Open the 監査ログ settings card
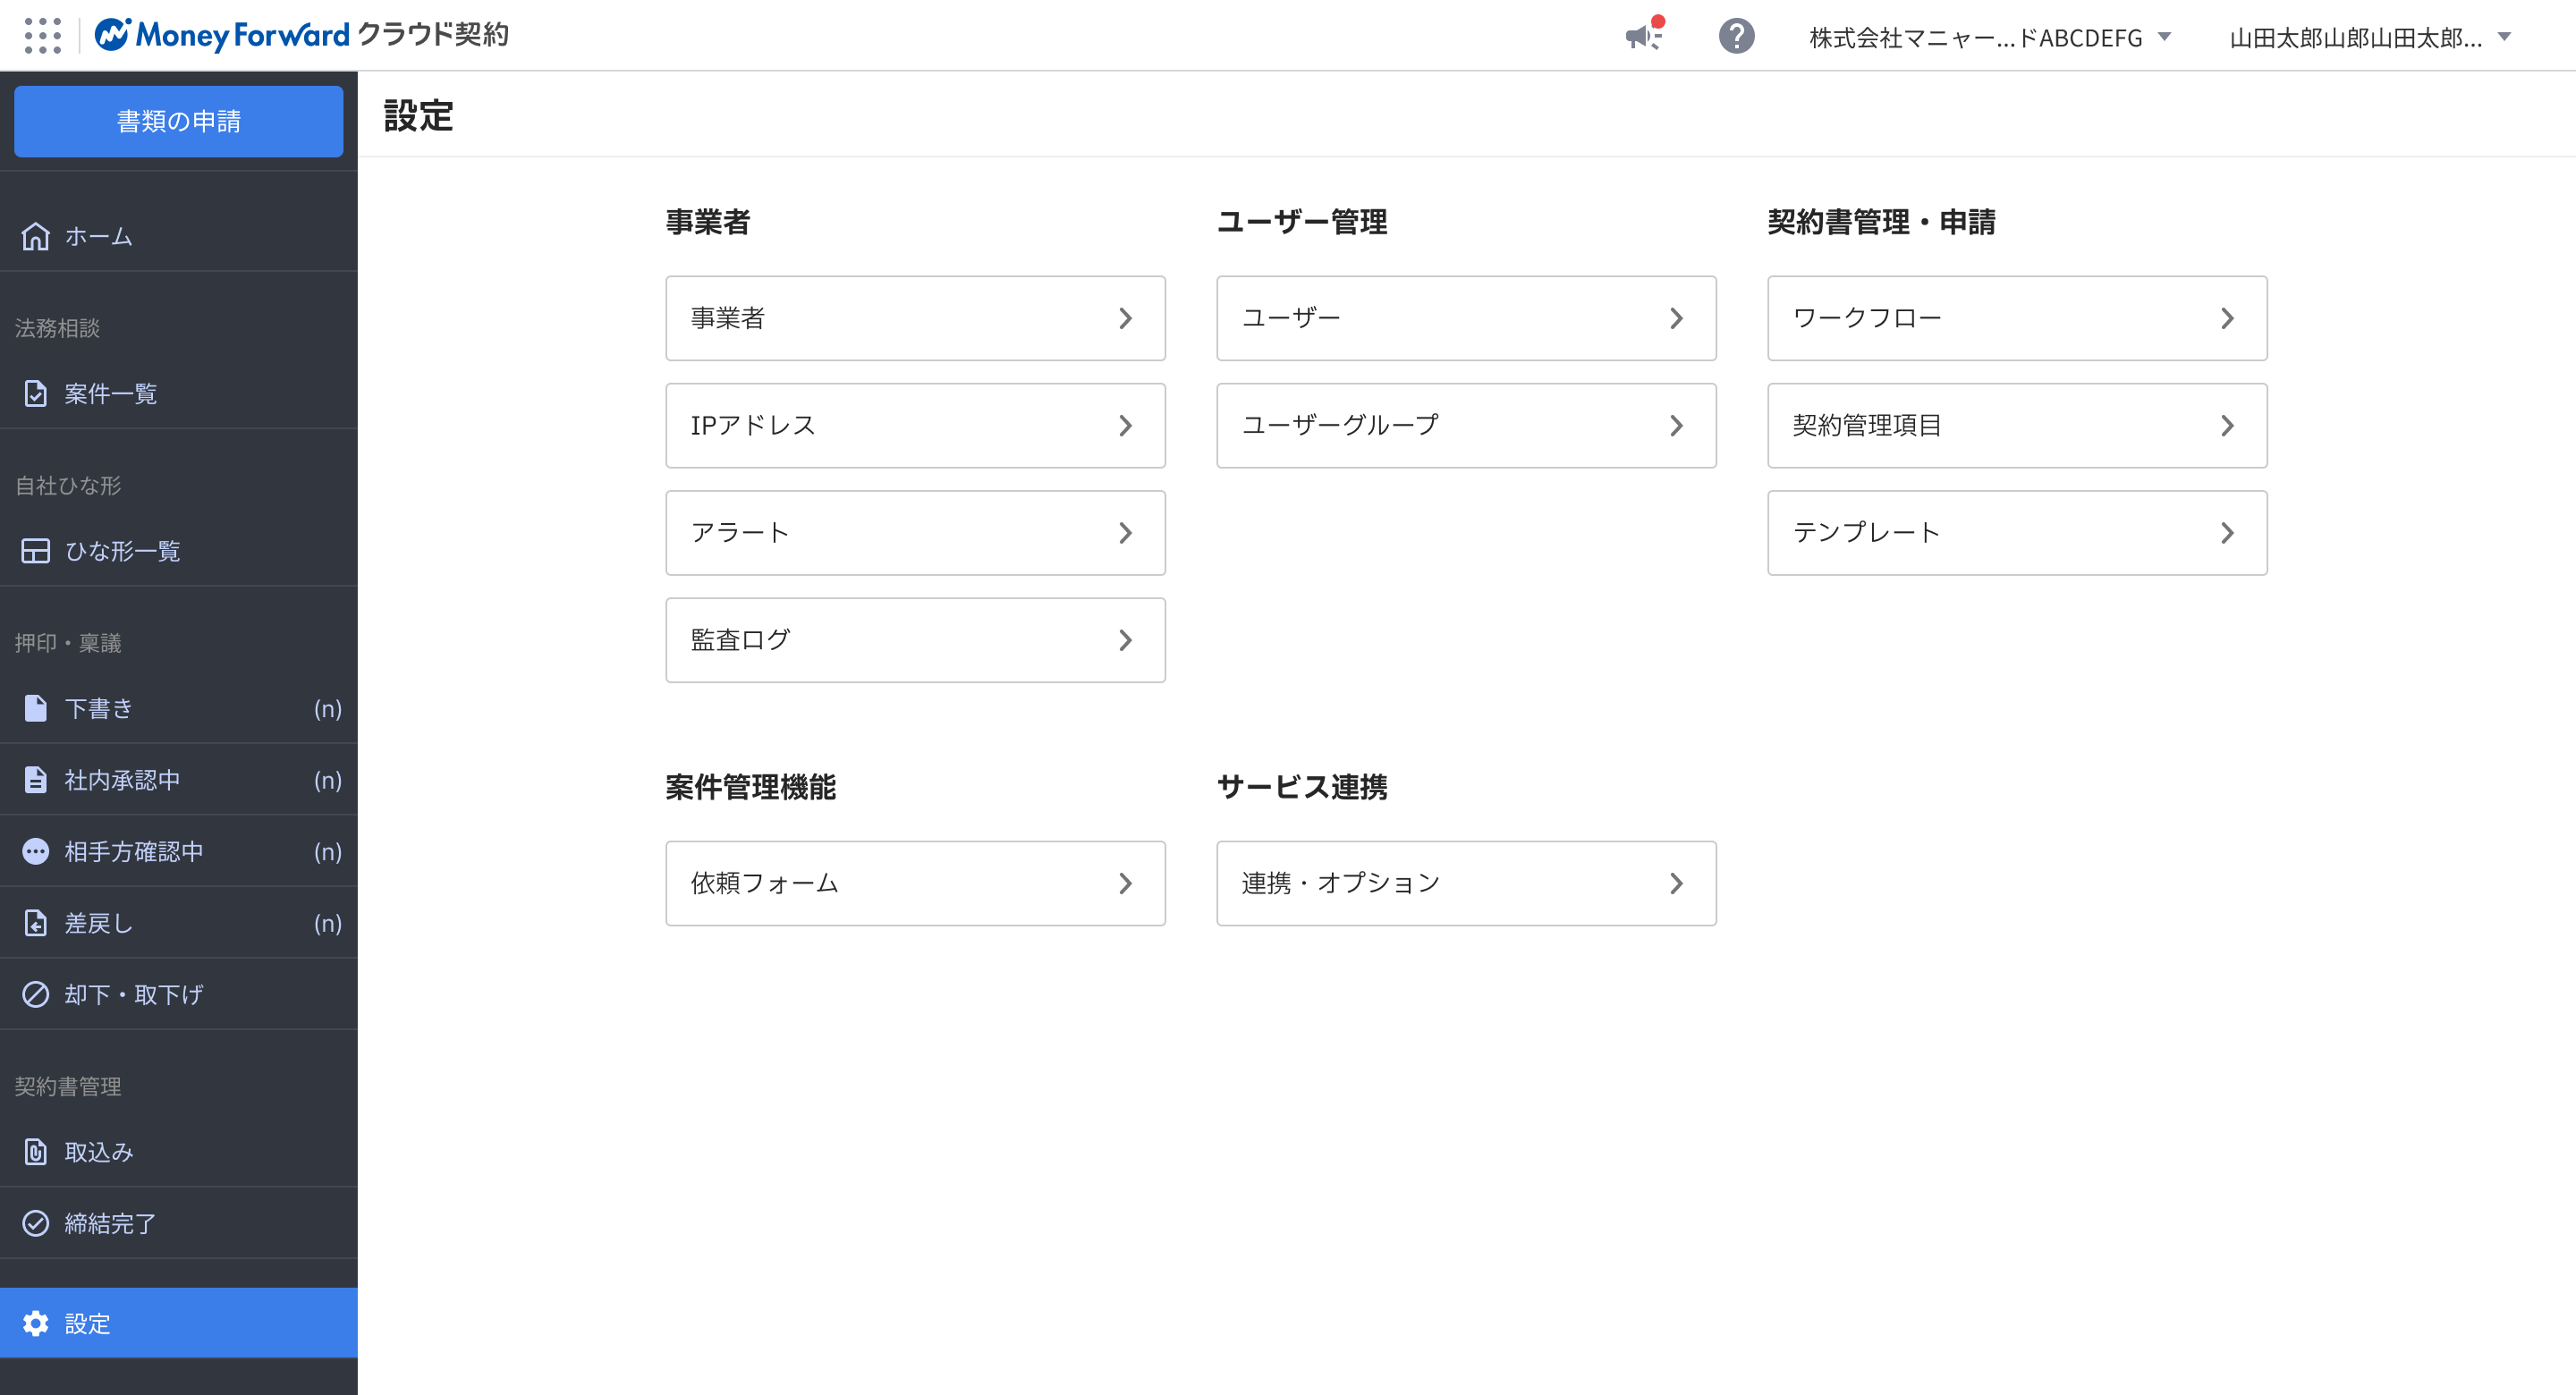This screenshot has width=2576, height=1395. [916, 640]
